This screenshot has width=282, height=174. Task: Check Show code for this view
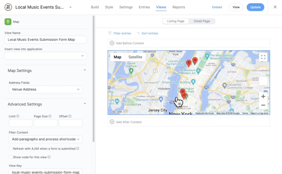pos(10,157)
